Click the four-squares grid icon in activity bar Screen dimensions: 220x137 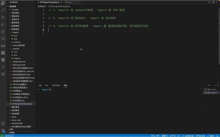pyautogui.click(x=3, y=53)
